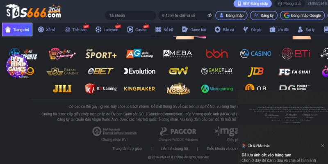The image size is (328, 164).
Task: Open the Evolution provider logo
Action: [139, 71]
